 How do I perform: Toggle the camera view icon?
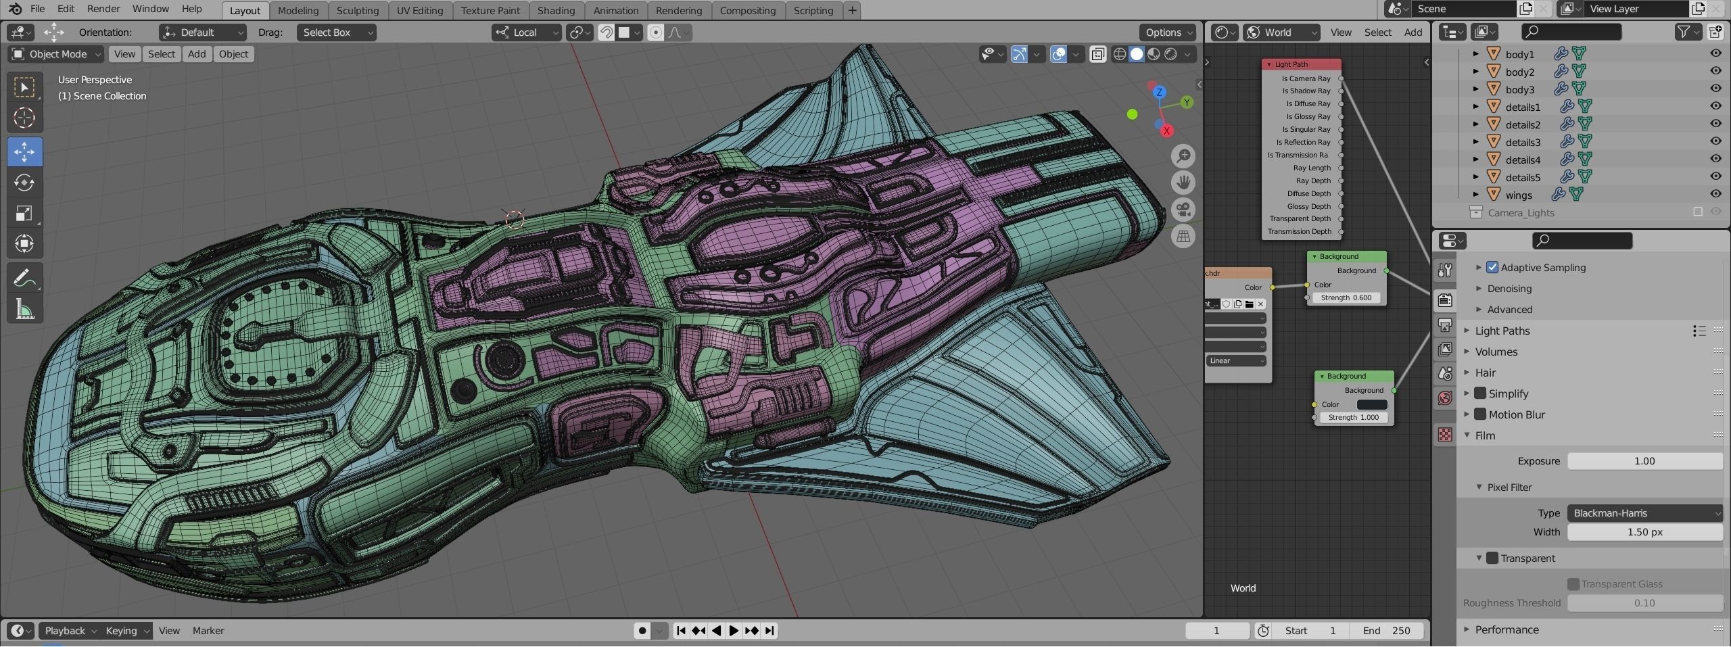[x=1183, y=210]
